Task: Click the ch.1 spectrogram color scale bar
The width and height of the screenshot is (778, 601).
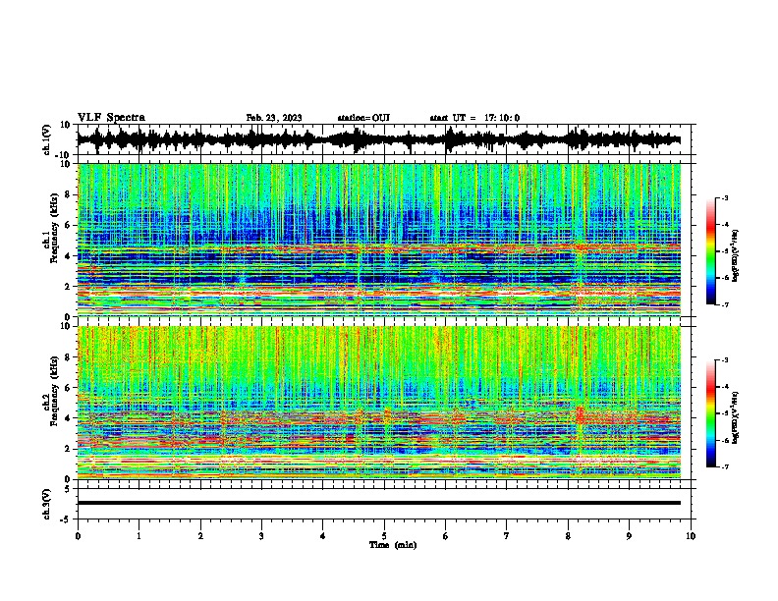Action: click(x=710, y=251)
